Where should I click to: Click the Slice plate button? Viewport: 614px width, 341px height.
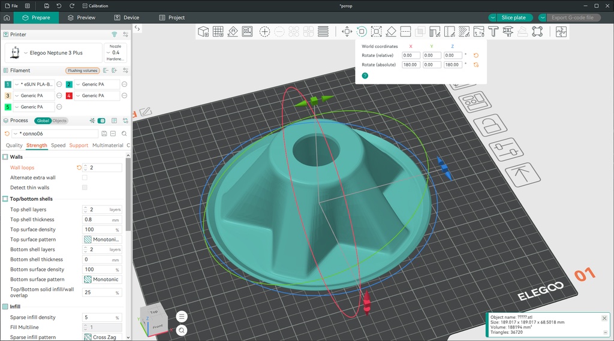513,17
